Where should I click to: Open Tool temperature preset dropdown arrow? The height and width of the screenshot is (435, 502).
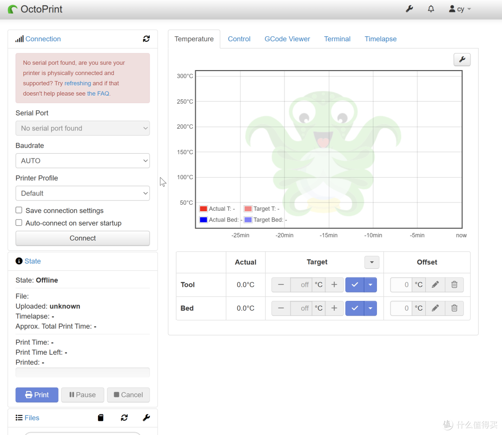[x=370, y=285]
